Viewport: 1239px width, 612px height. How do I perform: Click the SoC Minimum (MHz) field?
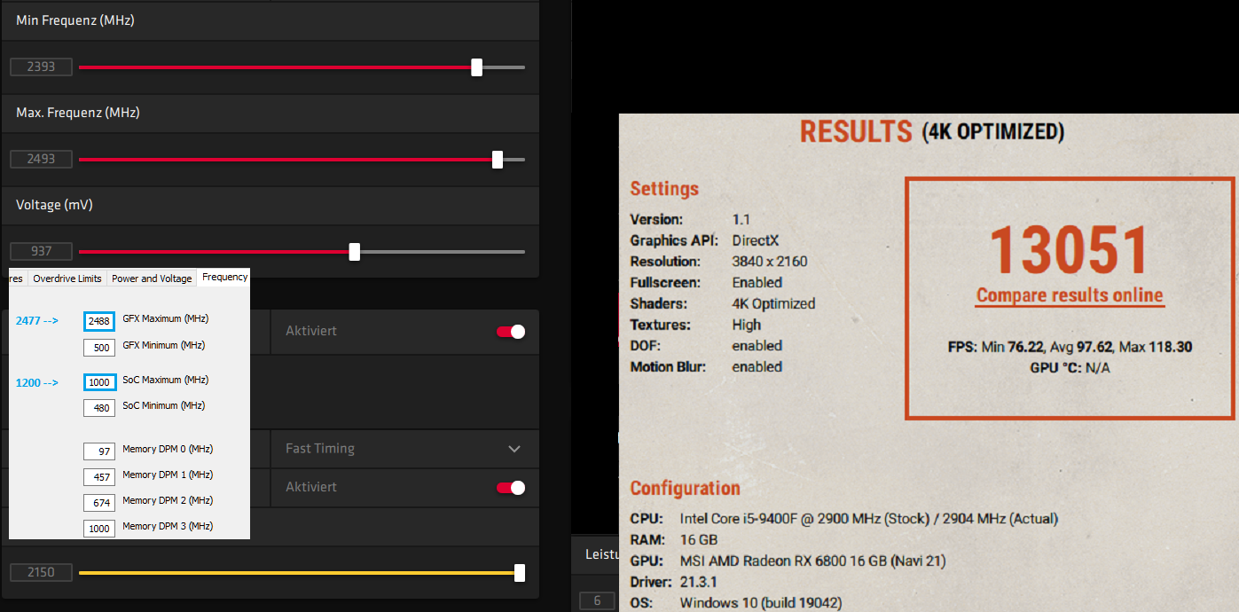click(x=98, y=408)
